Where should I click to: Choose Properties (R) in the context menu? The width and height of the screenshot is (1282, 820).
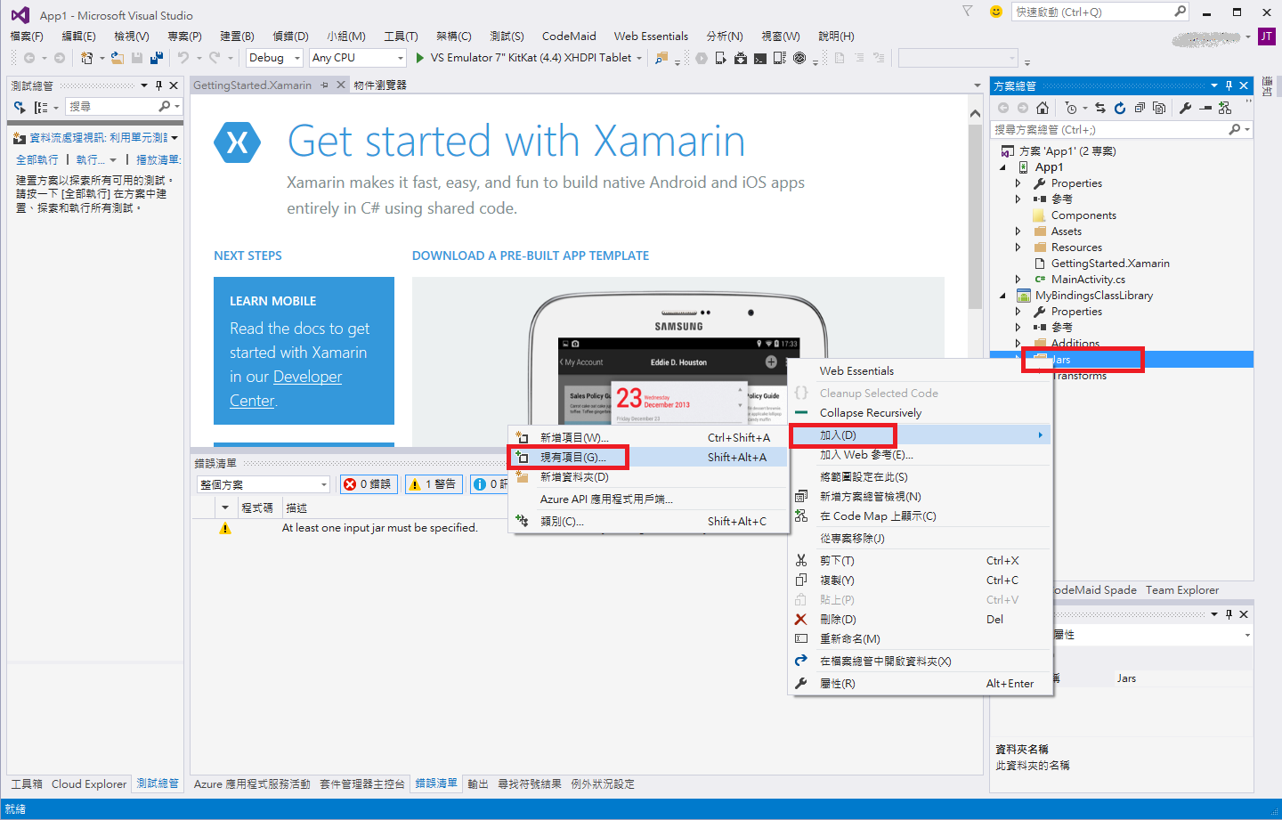pos(921,684)
